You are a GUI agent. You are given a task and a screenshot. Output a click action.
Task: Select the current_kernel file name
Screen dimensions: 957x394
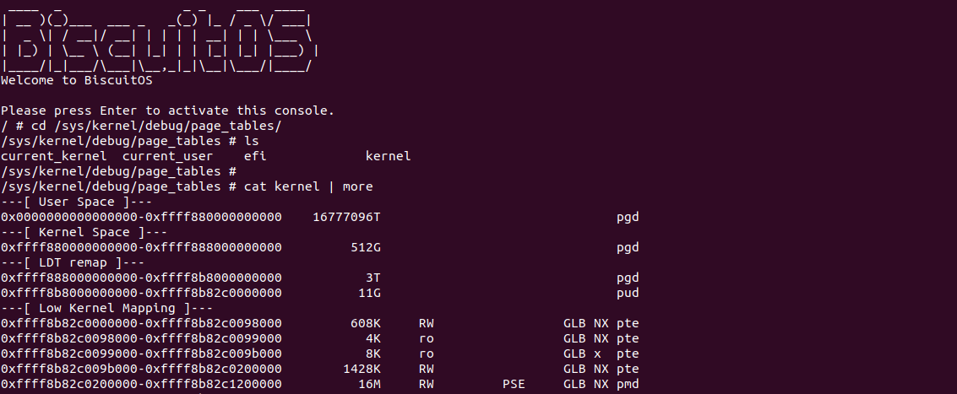tap(54, 156)
